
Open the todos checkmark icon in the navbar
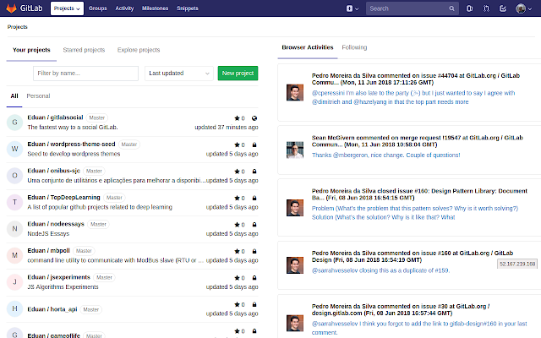503,8
